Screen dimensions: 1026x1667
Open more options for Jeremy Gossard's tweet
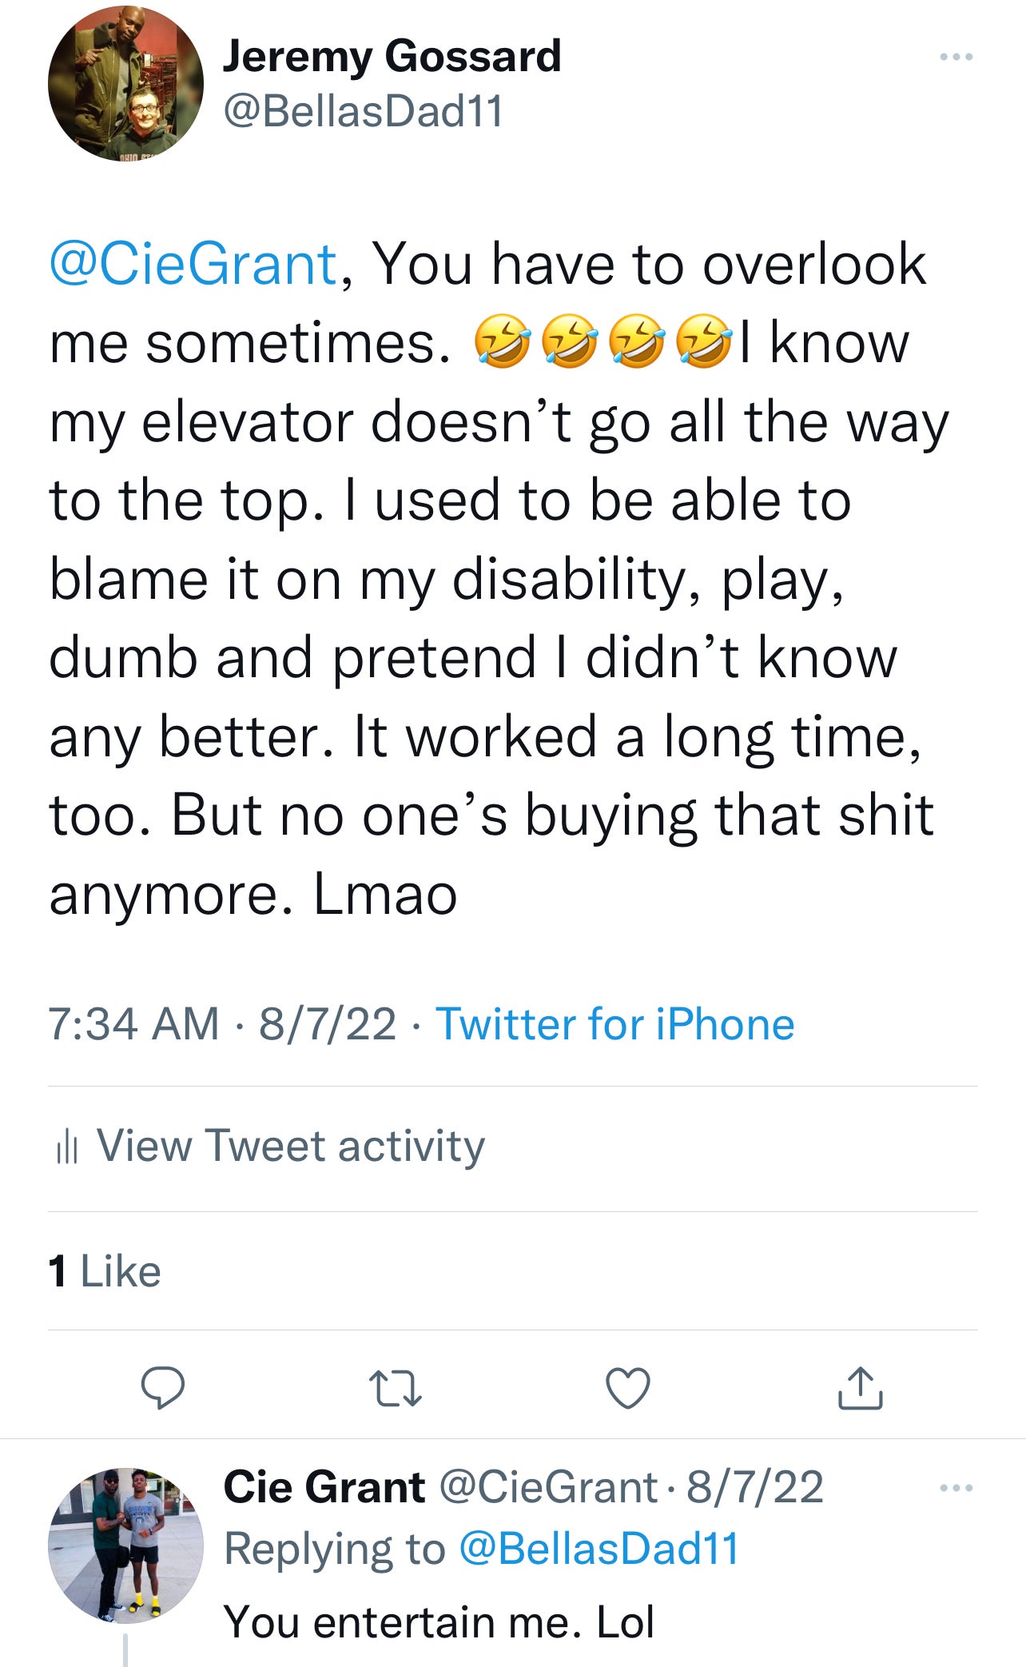tap(956, 58)
